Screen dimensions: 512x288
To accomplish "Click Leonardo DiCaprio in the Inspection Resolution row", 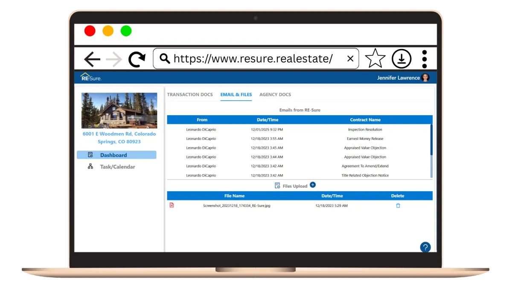I will pos(201,130).
